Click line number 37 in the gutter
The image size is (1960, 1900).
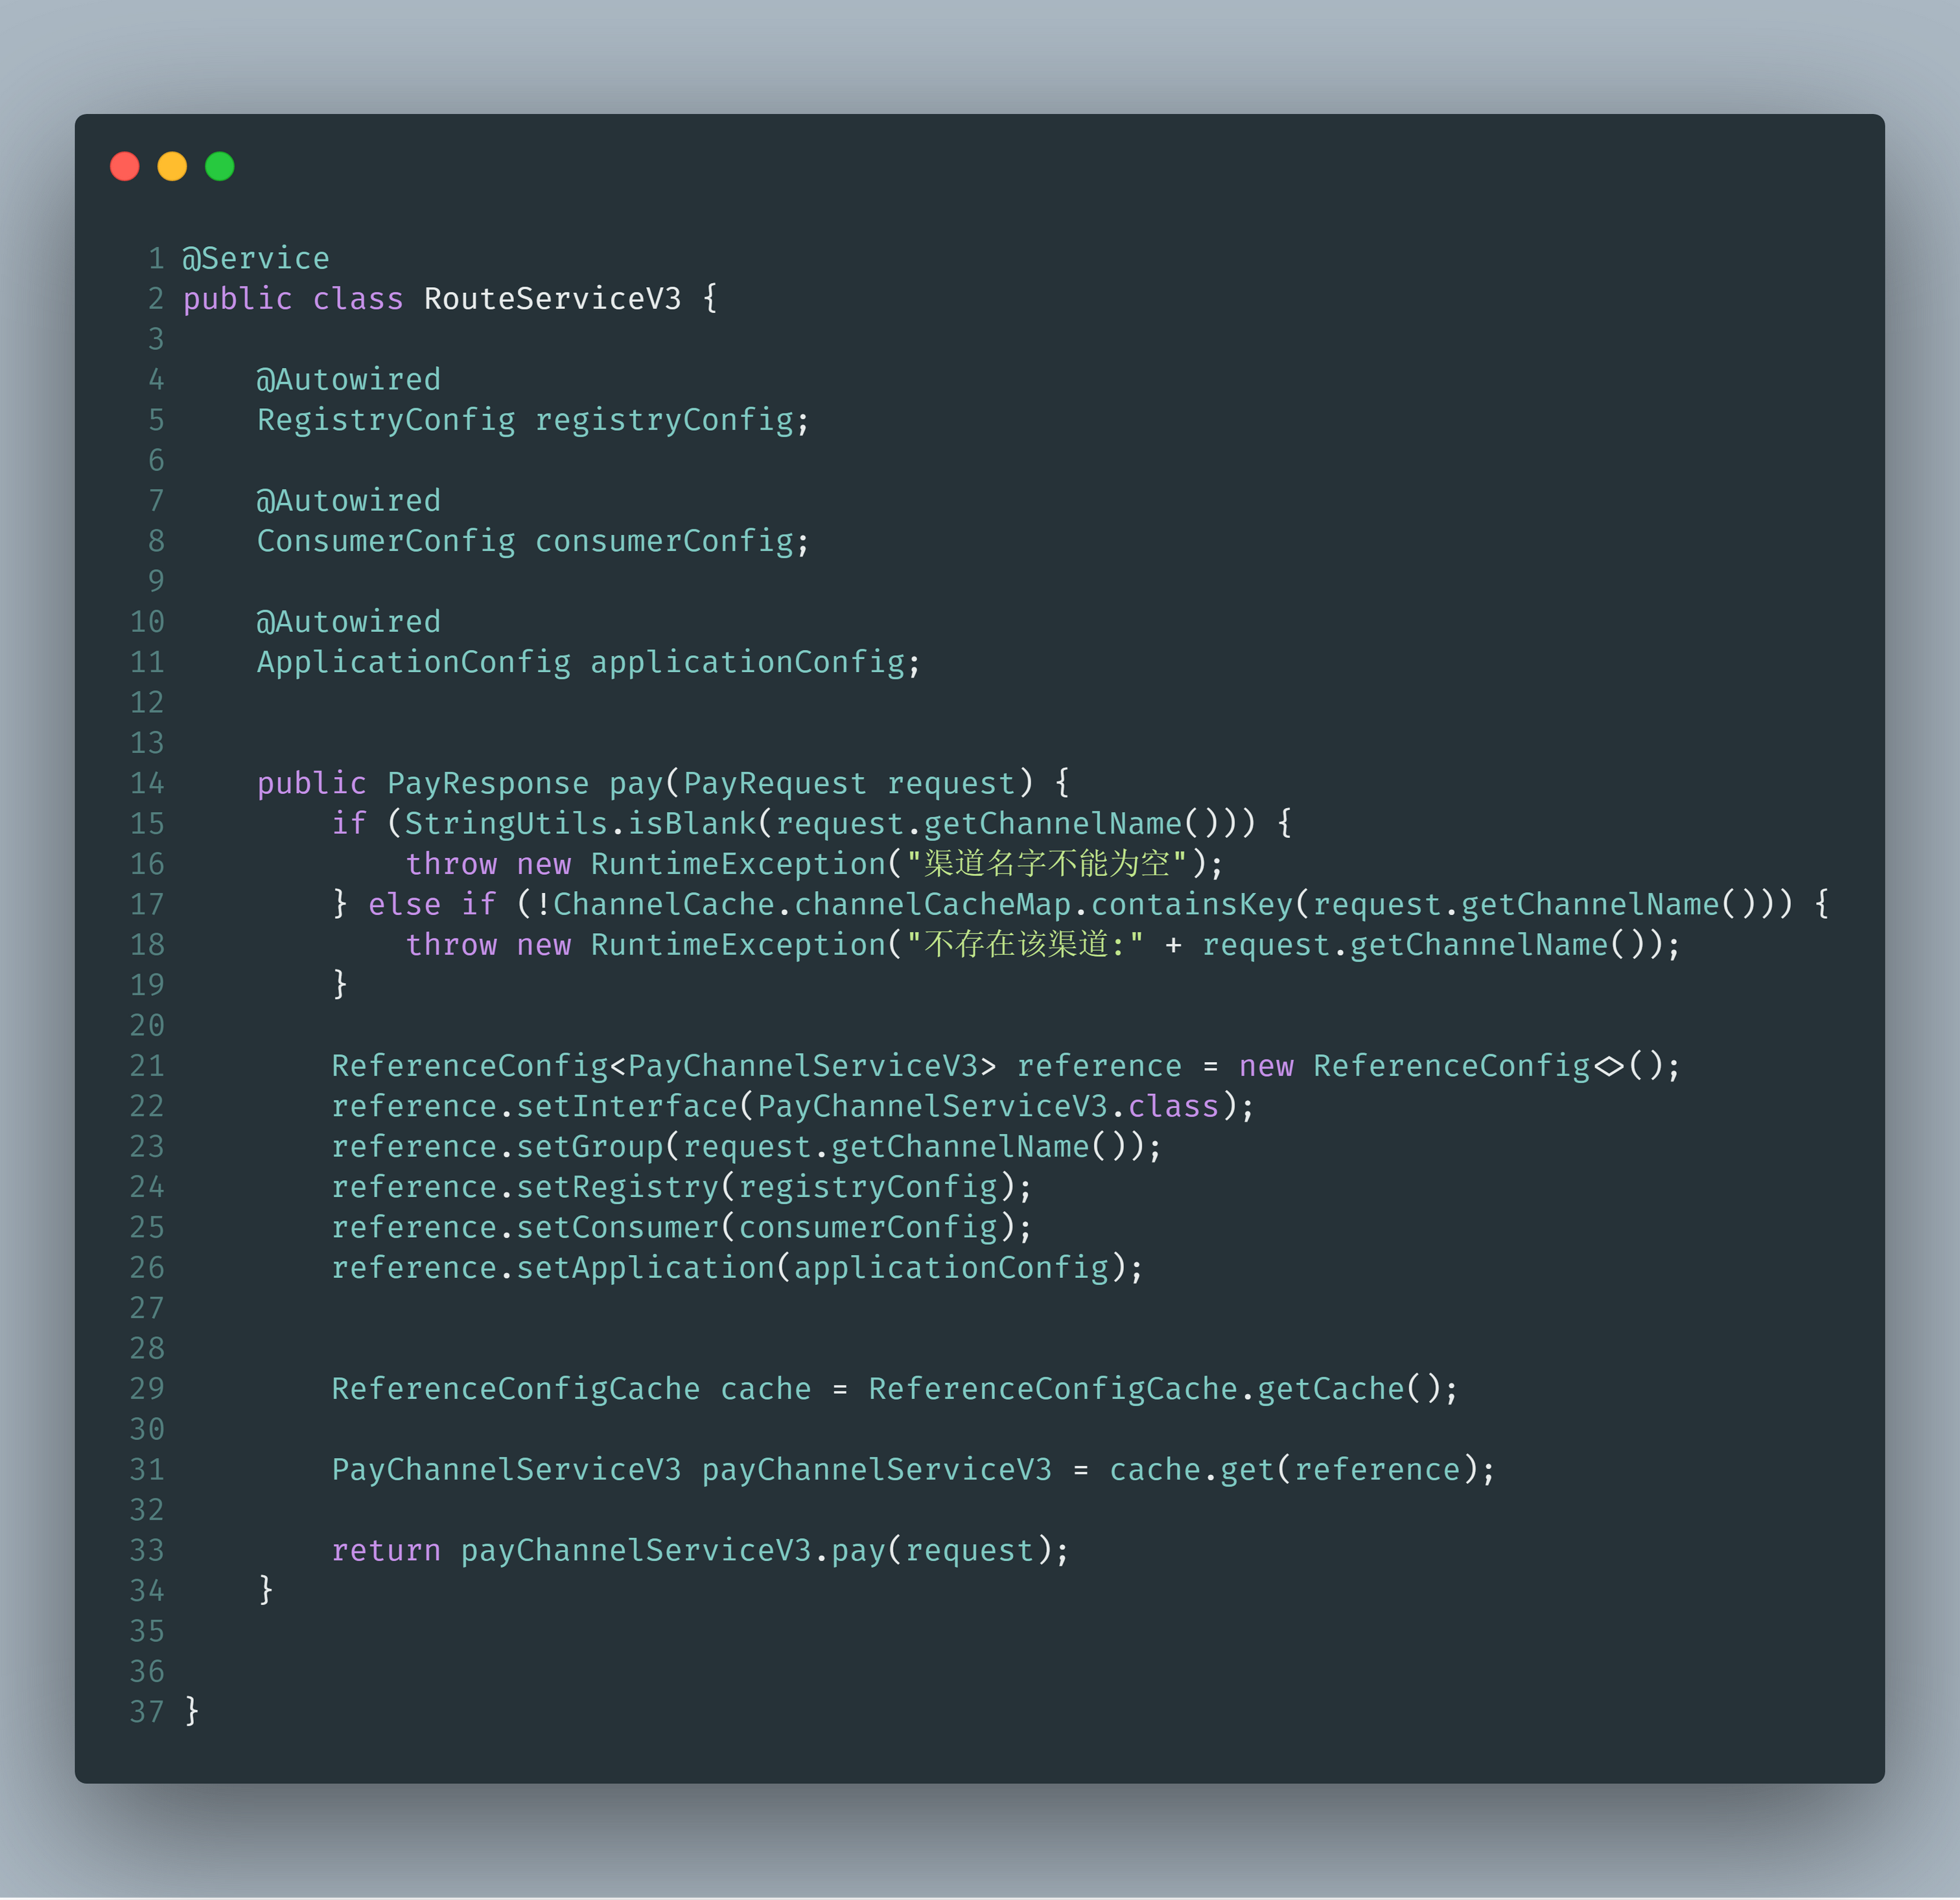[x=147, y=1712]
